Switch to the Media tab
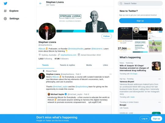The height and width of the screenshot is (123, 165). pyautogui.click(x=89, y=65)
